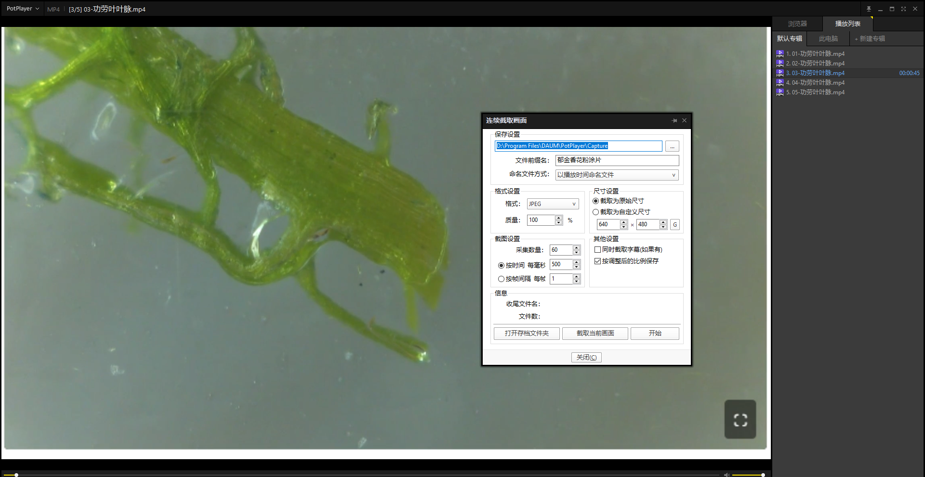Click the 文件前缀名 input field
925x477 pixels.
pyautogui.click(x=617, y=160)
